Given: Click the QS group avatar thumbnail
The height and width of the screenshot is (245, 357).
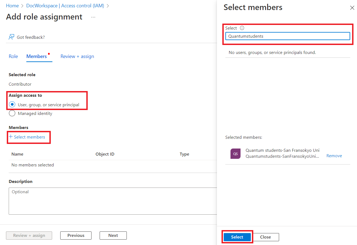Looking at the screenshot, I should point(235,153).
